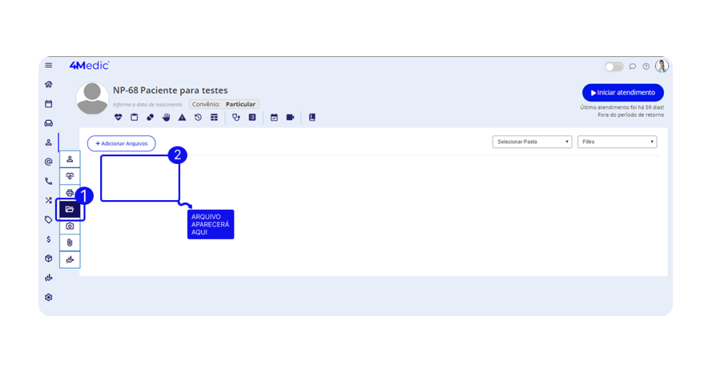Open the chat bubble icon
Image resolution: width=712 pixels, height=373 pixels.
(633, 67)
